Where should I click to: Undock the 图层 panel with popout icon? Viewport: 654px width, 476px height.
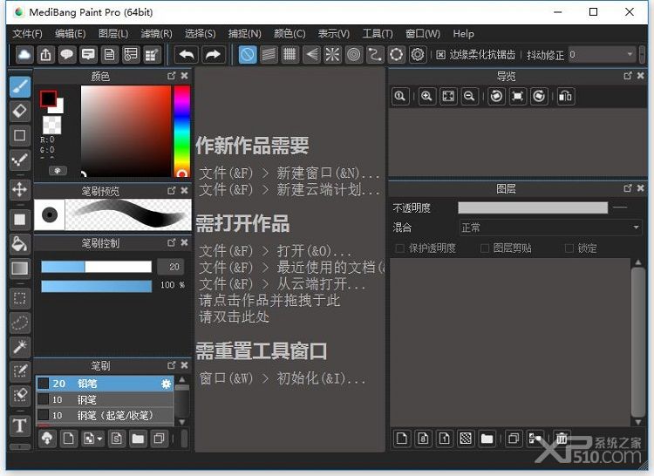coord(628,188)
